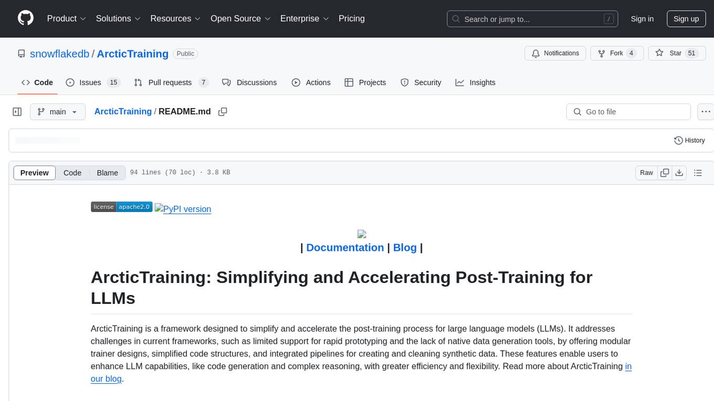Copy raw file contents

click(x=665, y=173)
